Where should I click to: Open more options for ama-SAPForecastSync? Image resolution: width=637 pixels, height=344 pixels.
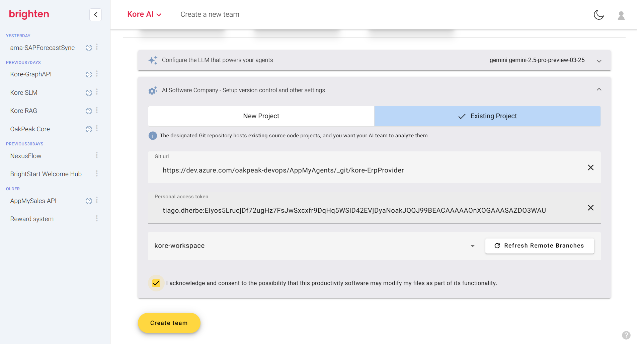[x=97, y=47]
